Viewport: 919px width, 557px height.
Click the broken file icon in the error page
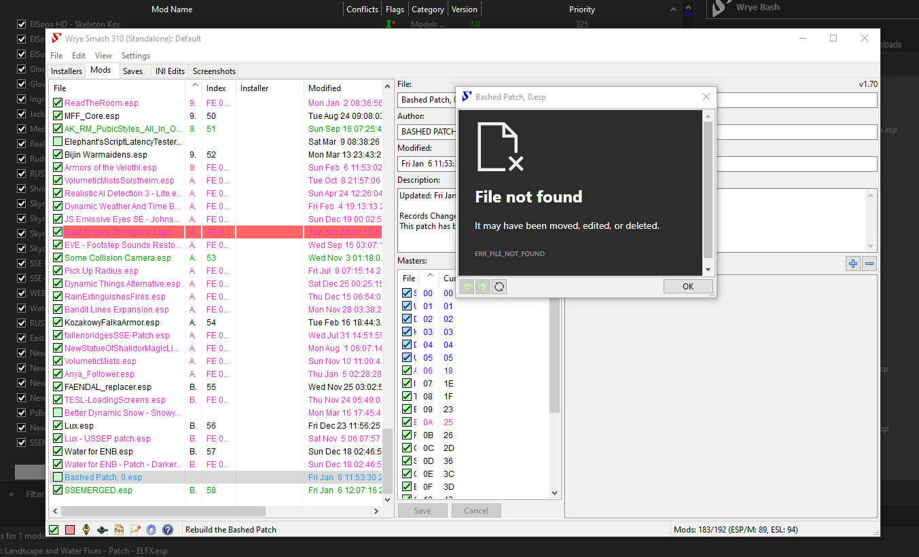coord(501,147)
